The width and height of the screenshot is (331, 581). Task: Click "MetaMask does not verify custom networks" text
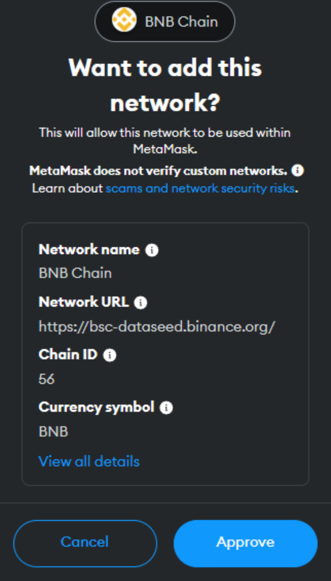(158, 171)
